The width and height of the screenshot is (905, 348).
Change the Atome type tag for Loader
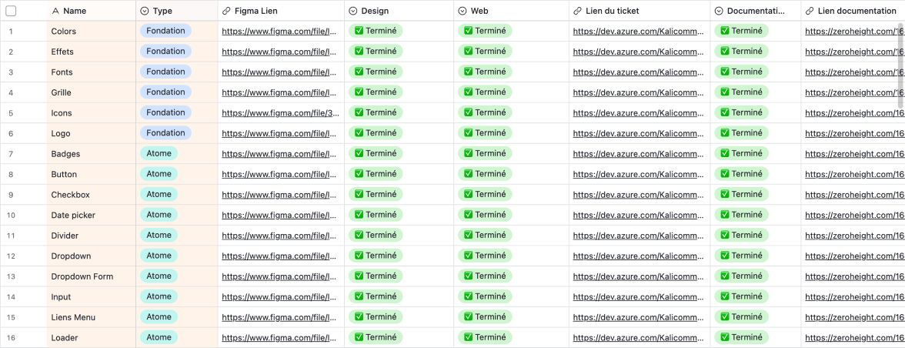click(159, 337)
